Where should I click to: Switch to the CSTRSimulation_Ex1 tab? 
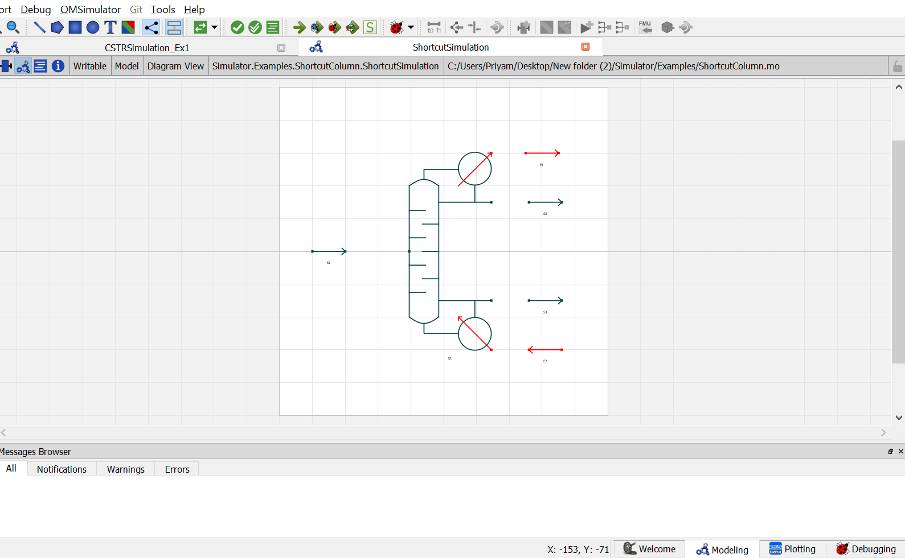pos(147,48)
